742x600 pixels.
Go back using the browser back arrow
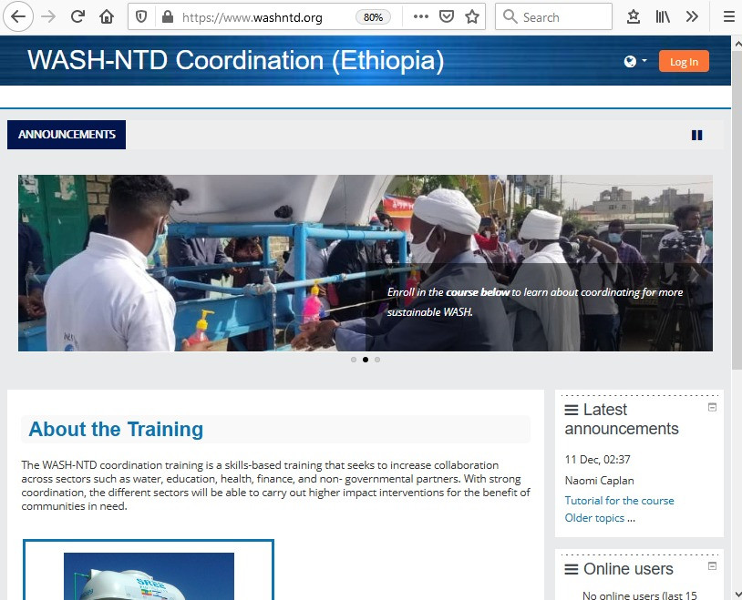click(18, 17)
